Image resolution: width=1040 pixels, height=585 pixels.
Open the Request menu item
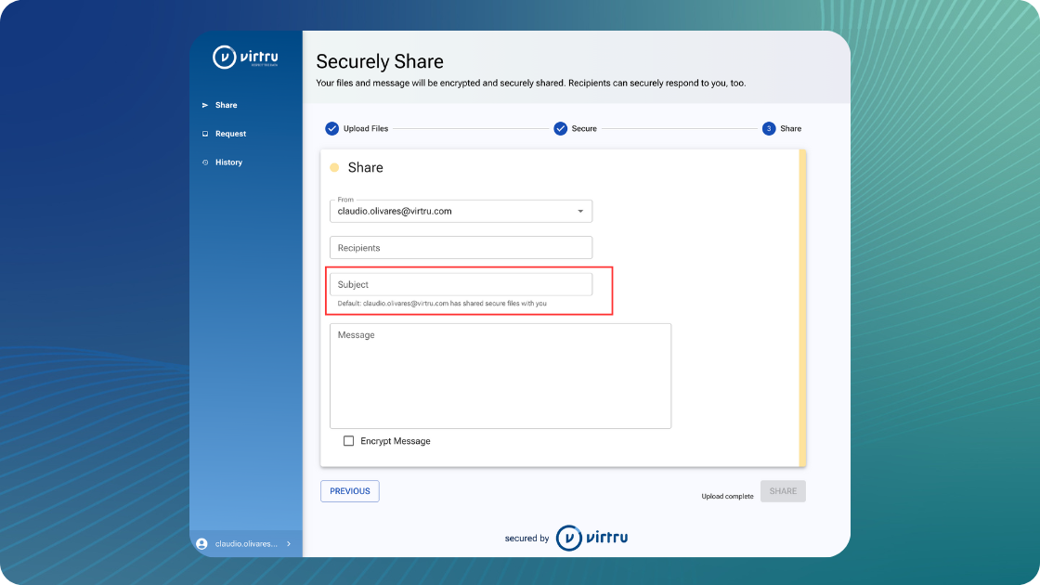tap(230, 134)
